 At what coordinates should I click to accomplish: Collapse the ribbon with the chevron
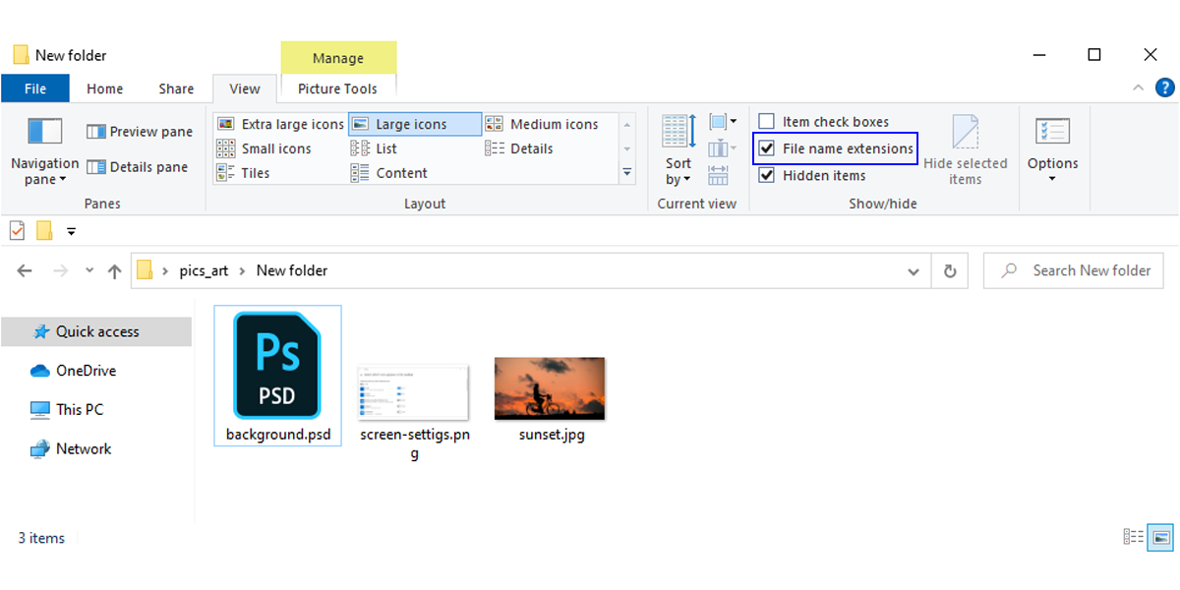click(1138, 88)
